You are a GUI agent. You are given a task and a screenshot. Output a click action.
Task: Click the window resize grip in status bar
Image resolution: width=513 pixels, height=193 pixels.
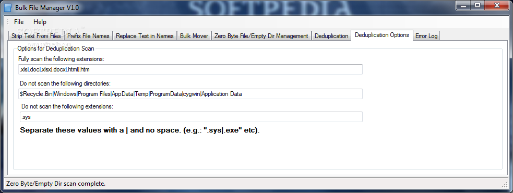coord(505,185)
